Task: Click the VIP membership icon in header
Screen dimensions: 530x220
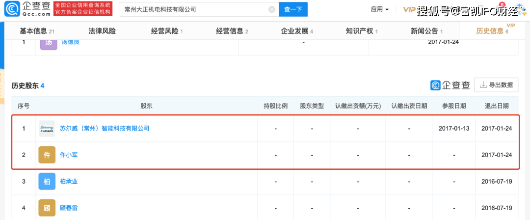Action: click(x=410, y=9)
